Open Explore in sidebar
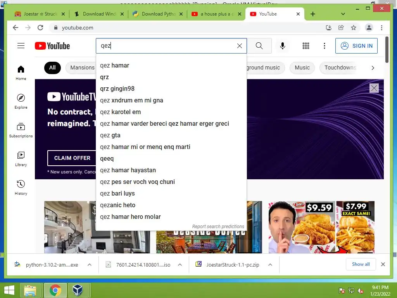The height and width of the screenshot is (298, 397). coord(21,102)
